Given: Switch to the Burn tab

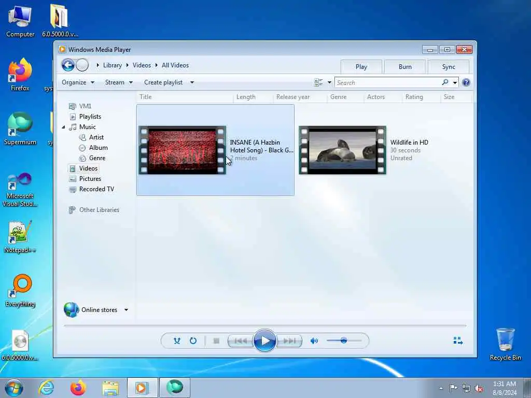Looking at the screenshot, I should tap(405, 67).
